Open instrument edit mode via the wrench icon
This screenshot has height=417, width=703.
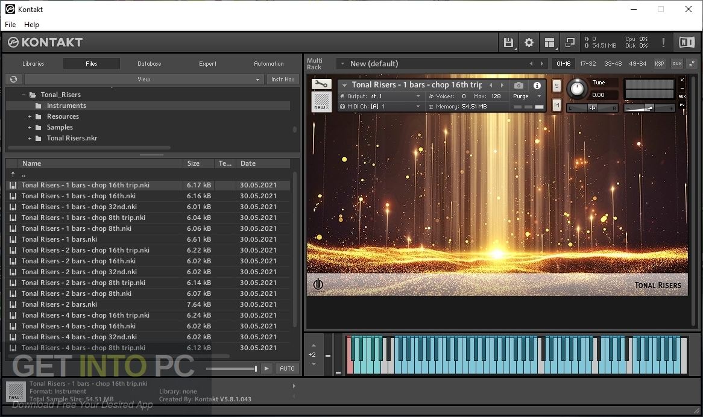tap(321, 84)
